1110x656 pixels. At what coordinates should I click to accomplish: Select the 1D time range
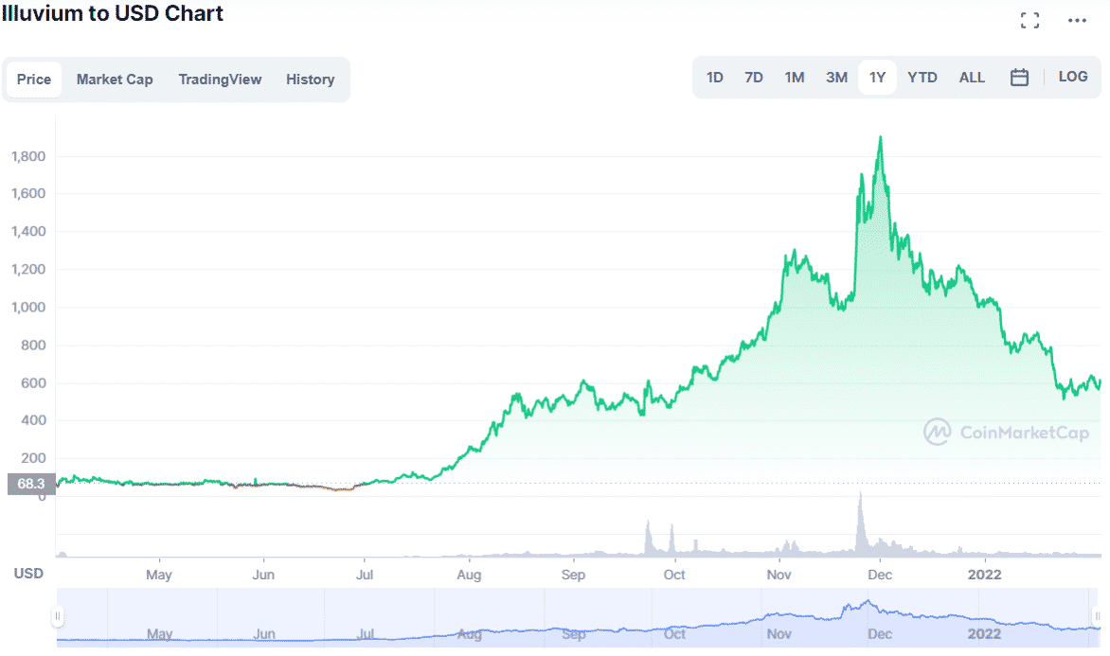(x=715, y=77)
